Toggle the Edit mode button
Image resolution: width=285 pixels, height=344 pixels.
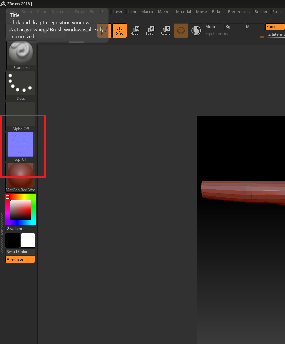pos(104,31)
